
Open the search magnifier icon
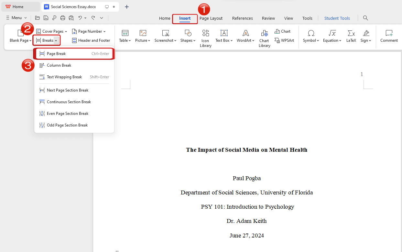tap(365, 18)
